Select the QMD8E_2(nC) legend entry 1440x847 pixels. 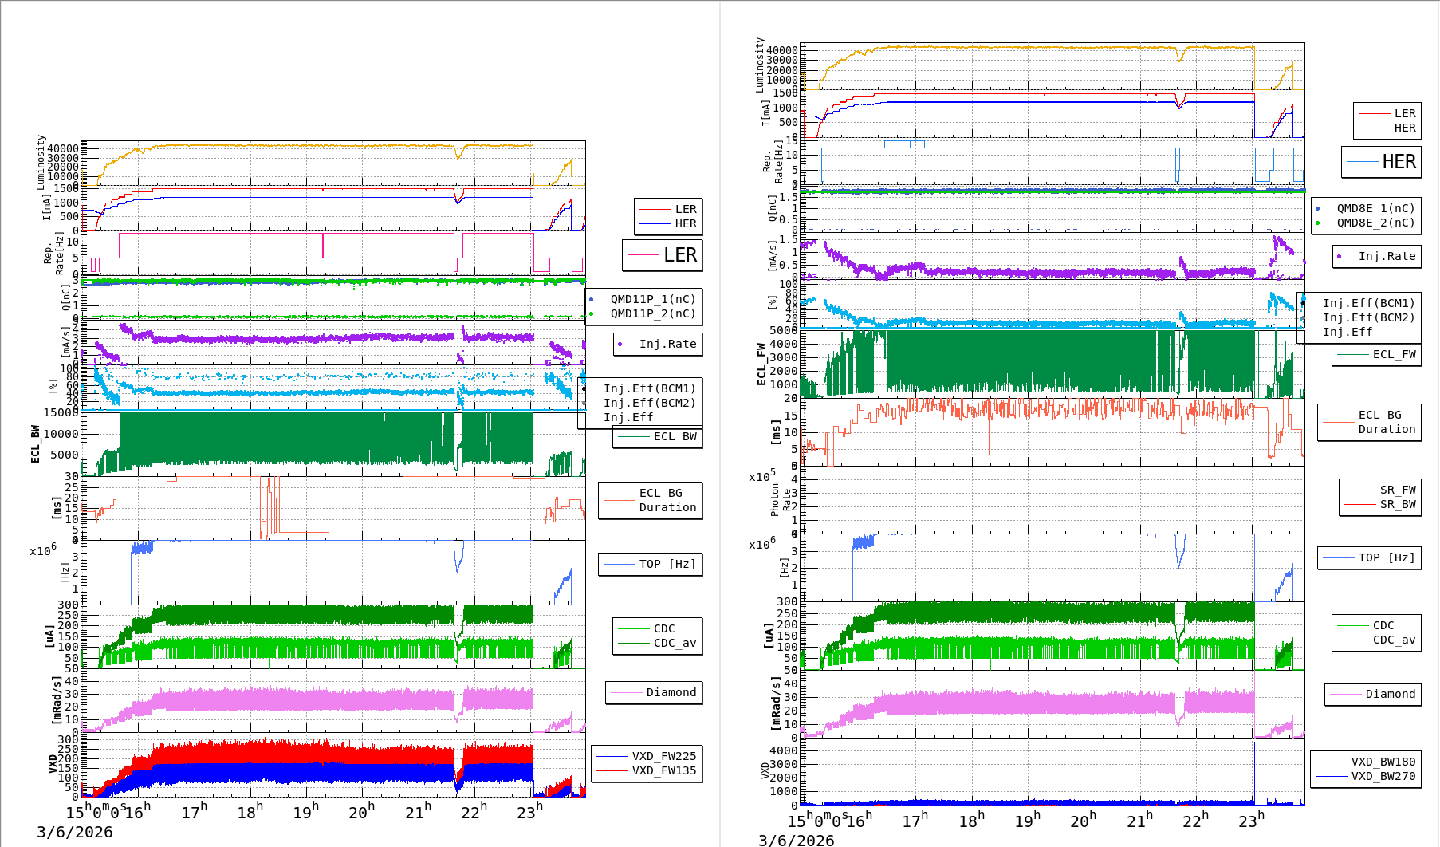coord(1375,223)
